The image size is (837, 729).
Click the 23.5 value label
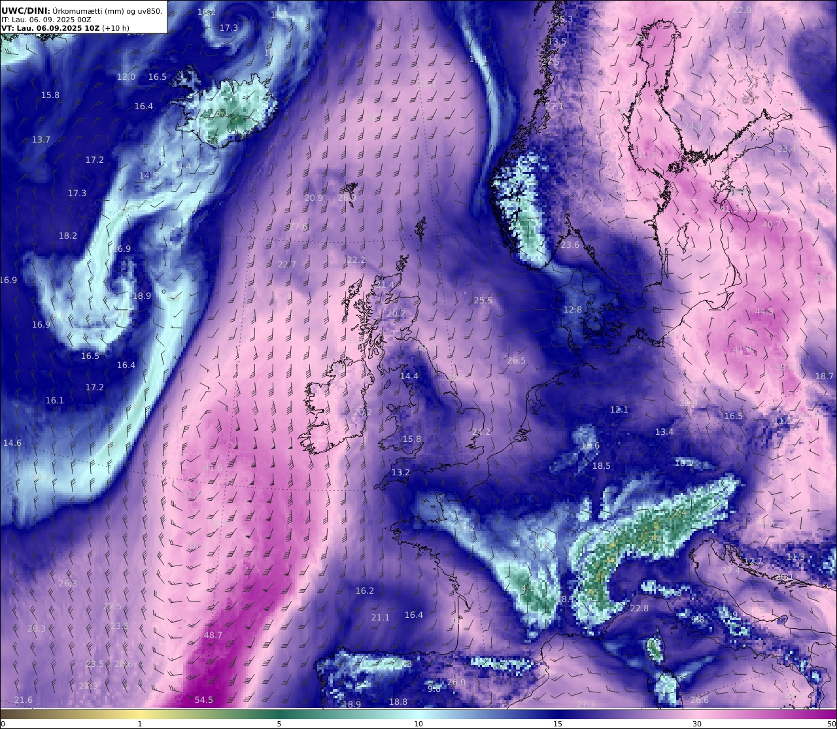[94, 664]
